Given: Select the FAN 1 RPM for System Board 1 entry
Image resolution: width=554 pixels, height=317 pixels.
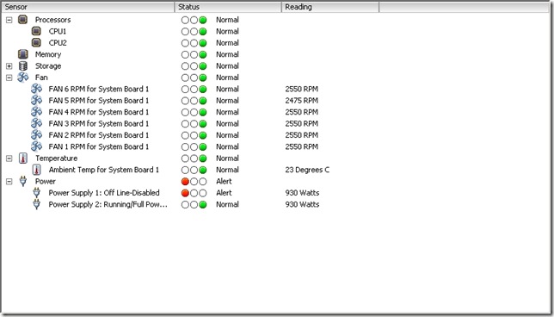Looking at the screenshot, I should click(x=99, y=146).
